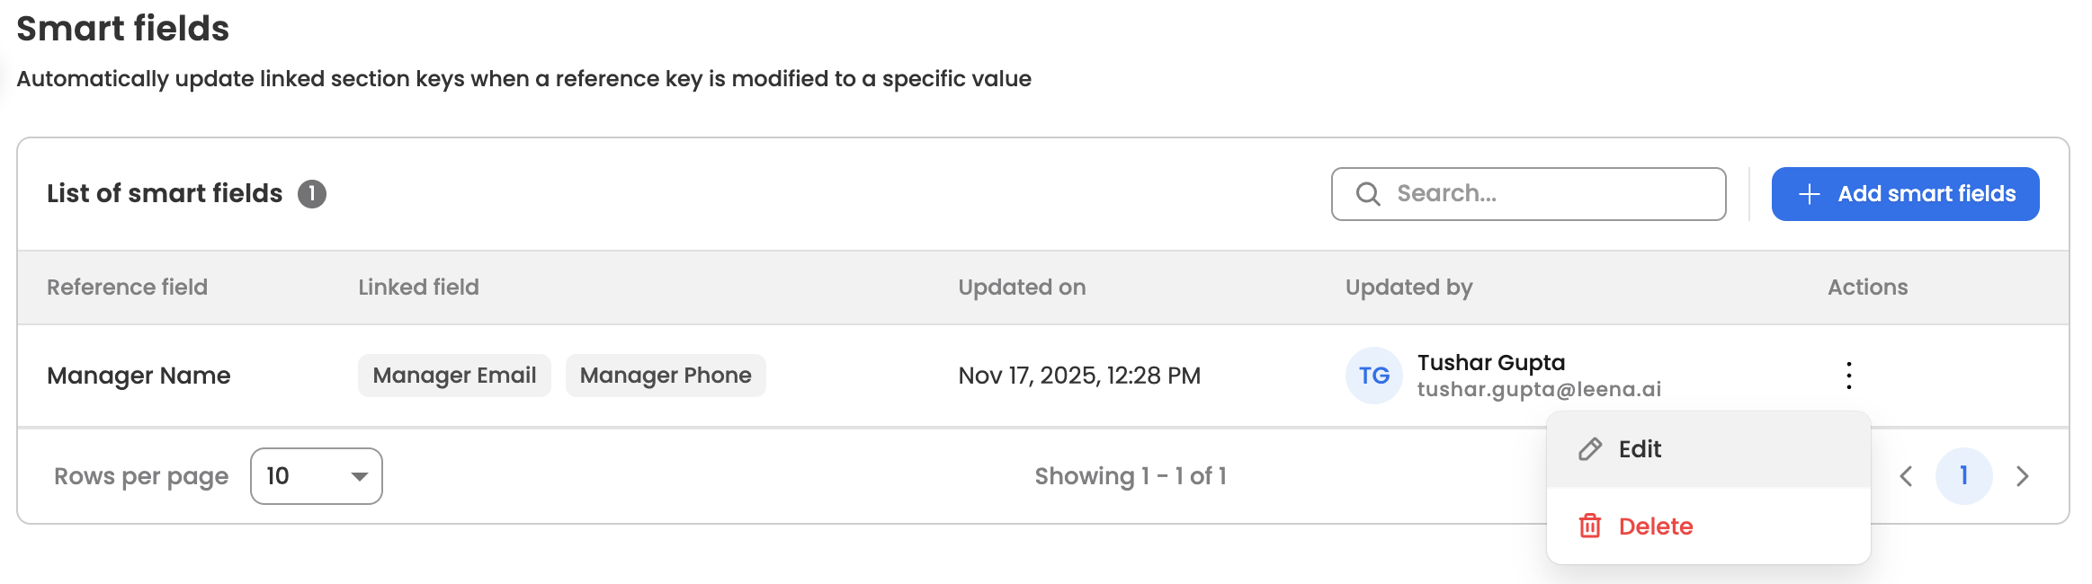The height and width of the screenshot is (584, 2092).
Task: Click the Manager Phone tag
Action: coord(666,376)
